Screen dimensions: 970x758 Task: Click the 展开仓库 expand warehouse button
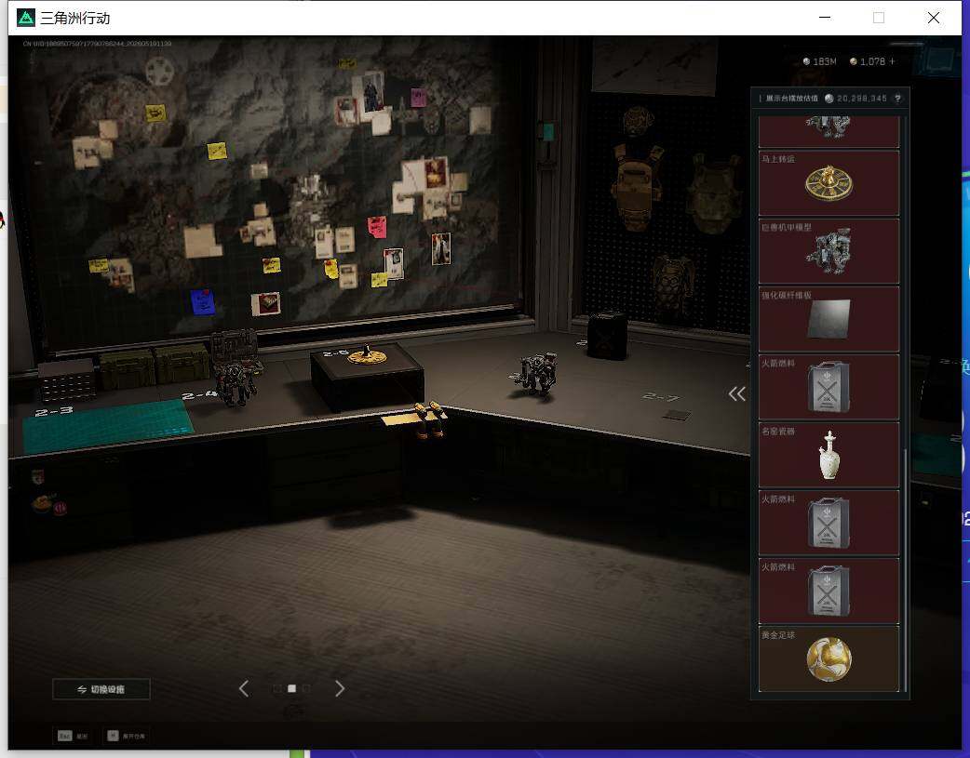[127, 736]
